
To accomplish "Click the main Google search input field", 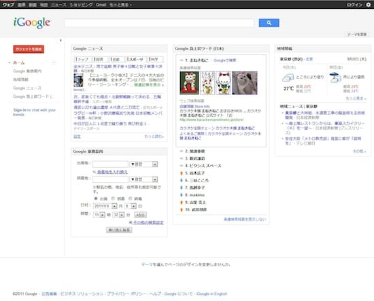I will tap(159, 23).
